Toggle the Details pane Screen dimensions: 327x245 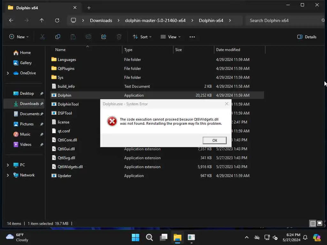tap(307, 37)
